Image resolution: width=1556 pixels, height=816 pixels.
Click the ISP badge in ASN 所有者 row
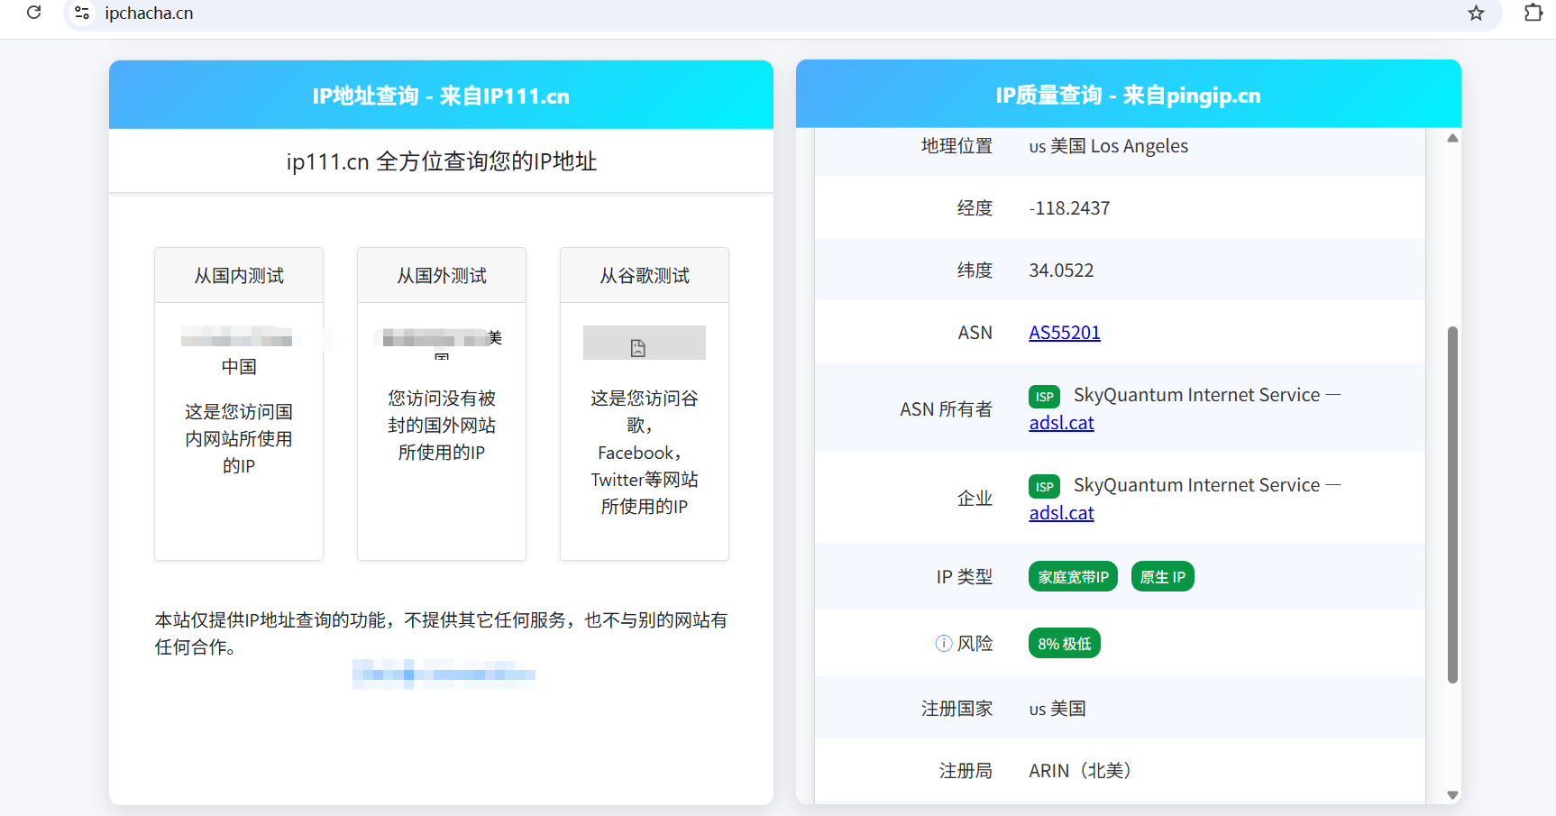pos(1044,397)
